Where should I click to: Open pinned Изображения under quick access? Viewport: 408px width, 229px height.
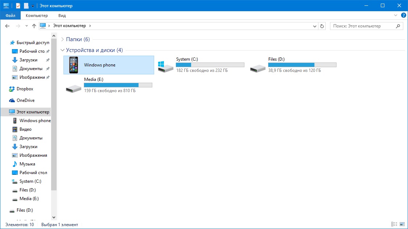32,77
